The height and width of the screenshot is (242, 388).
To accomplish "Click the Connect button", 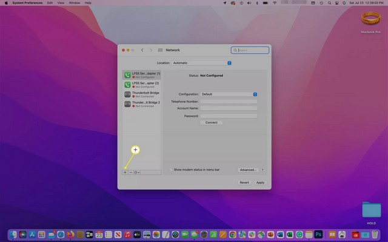I will [212, 122].
